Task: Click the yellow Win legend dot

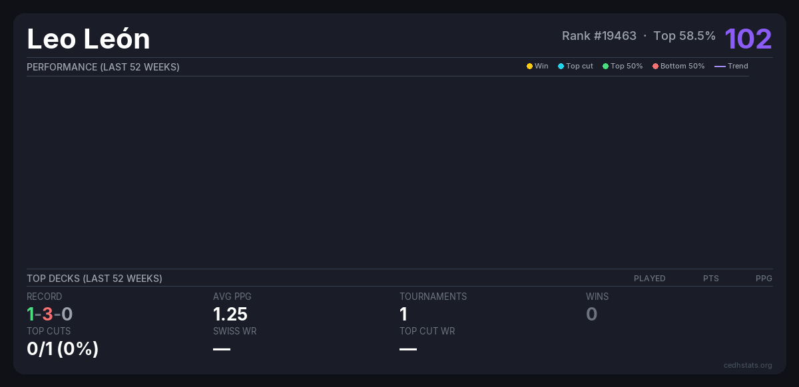Action: (x=529, y=66)
